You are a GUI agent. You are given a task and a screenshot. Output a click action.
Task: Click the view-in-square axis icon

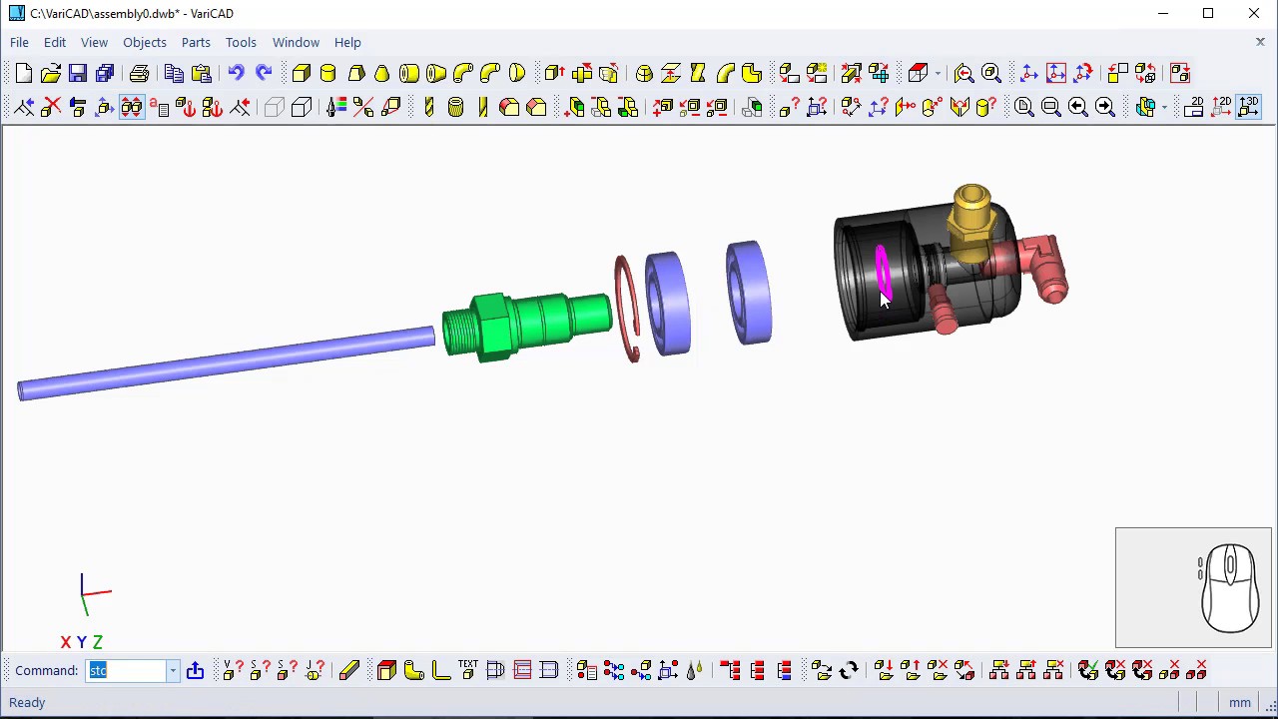click(x=1056, y=73)
